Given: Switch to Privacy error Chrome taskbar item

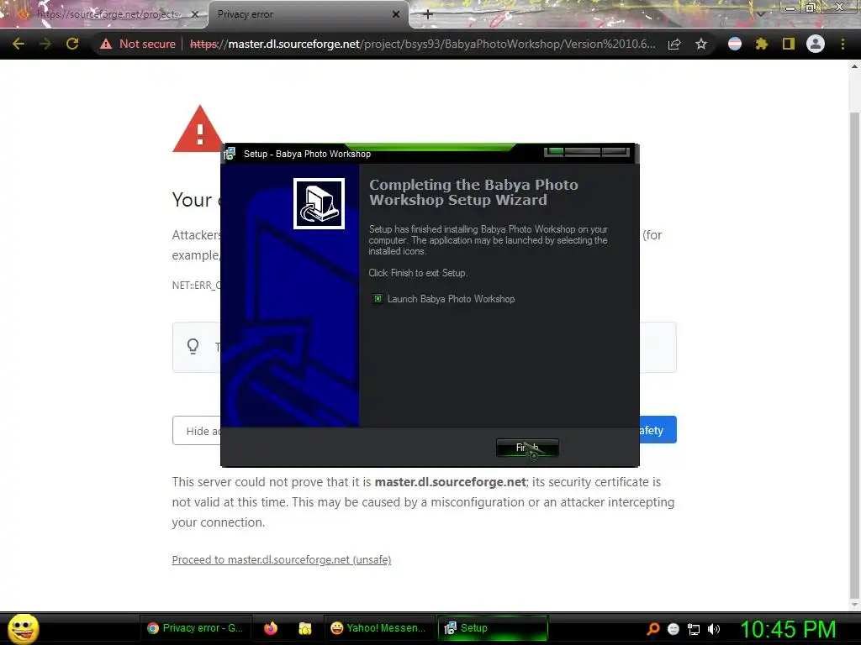Looking at the screenshot, I should coord(195,628).
